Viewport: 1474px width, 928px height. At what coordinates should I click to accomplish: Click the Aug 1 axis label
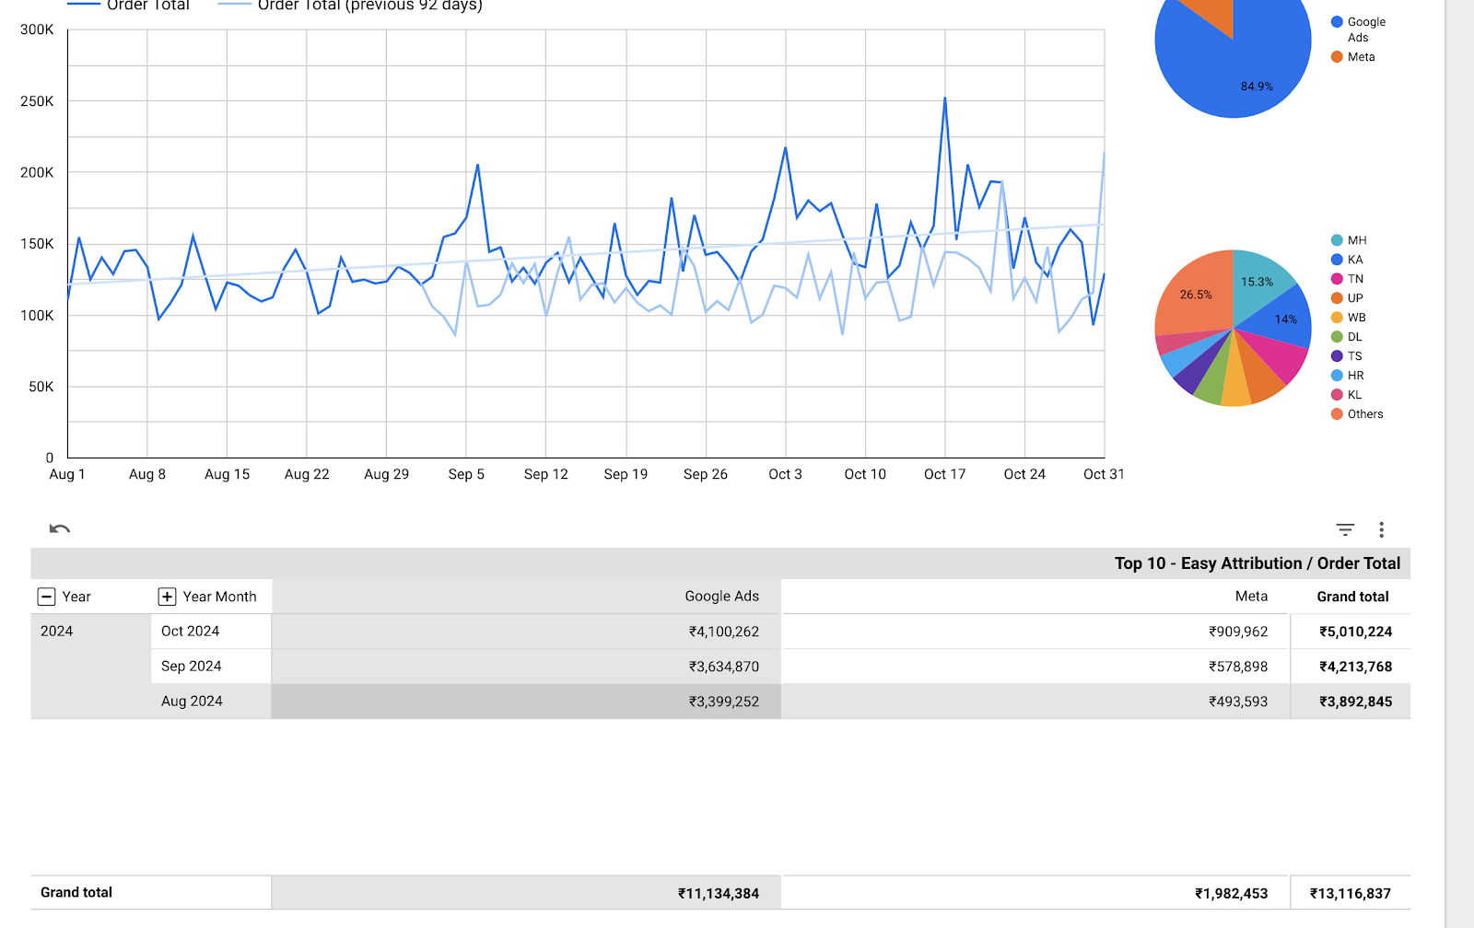(x=67, y=474)
